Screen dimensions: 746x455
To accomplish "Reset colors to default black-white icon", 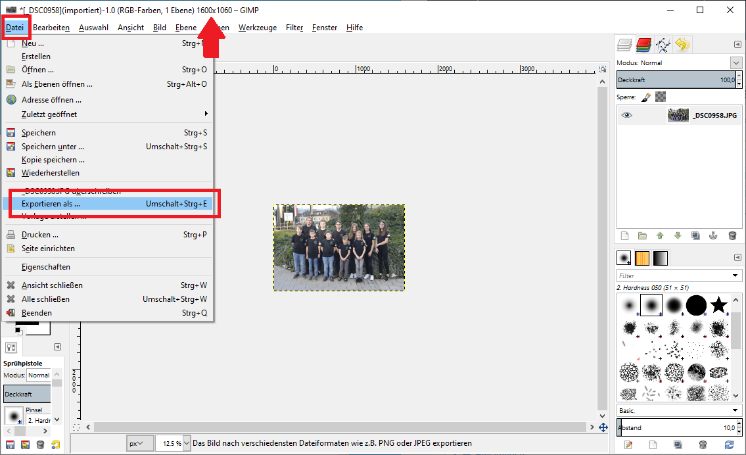I will (x=18, y=330).
